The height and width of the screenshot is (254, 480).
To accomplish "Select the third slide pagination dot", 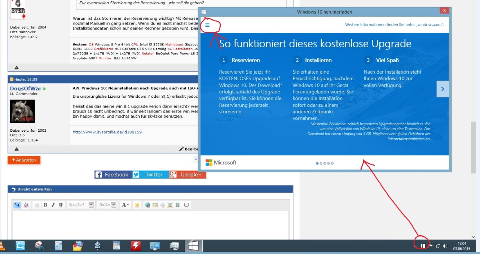I will [x=325, y=163].
